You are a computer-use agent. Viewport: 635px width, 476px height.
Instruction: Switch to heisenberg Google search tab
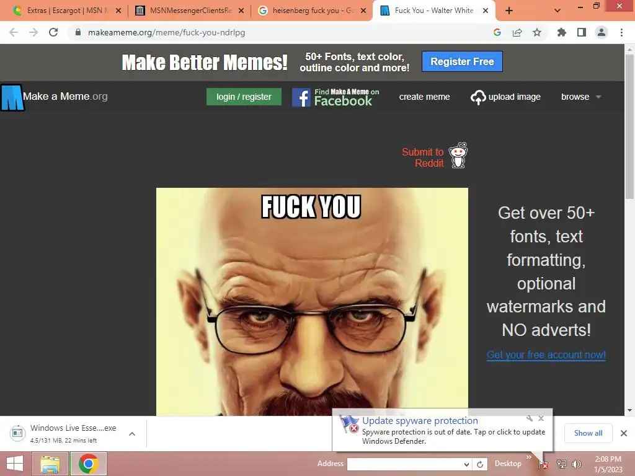tap(312, 11)
